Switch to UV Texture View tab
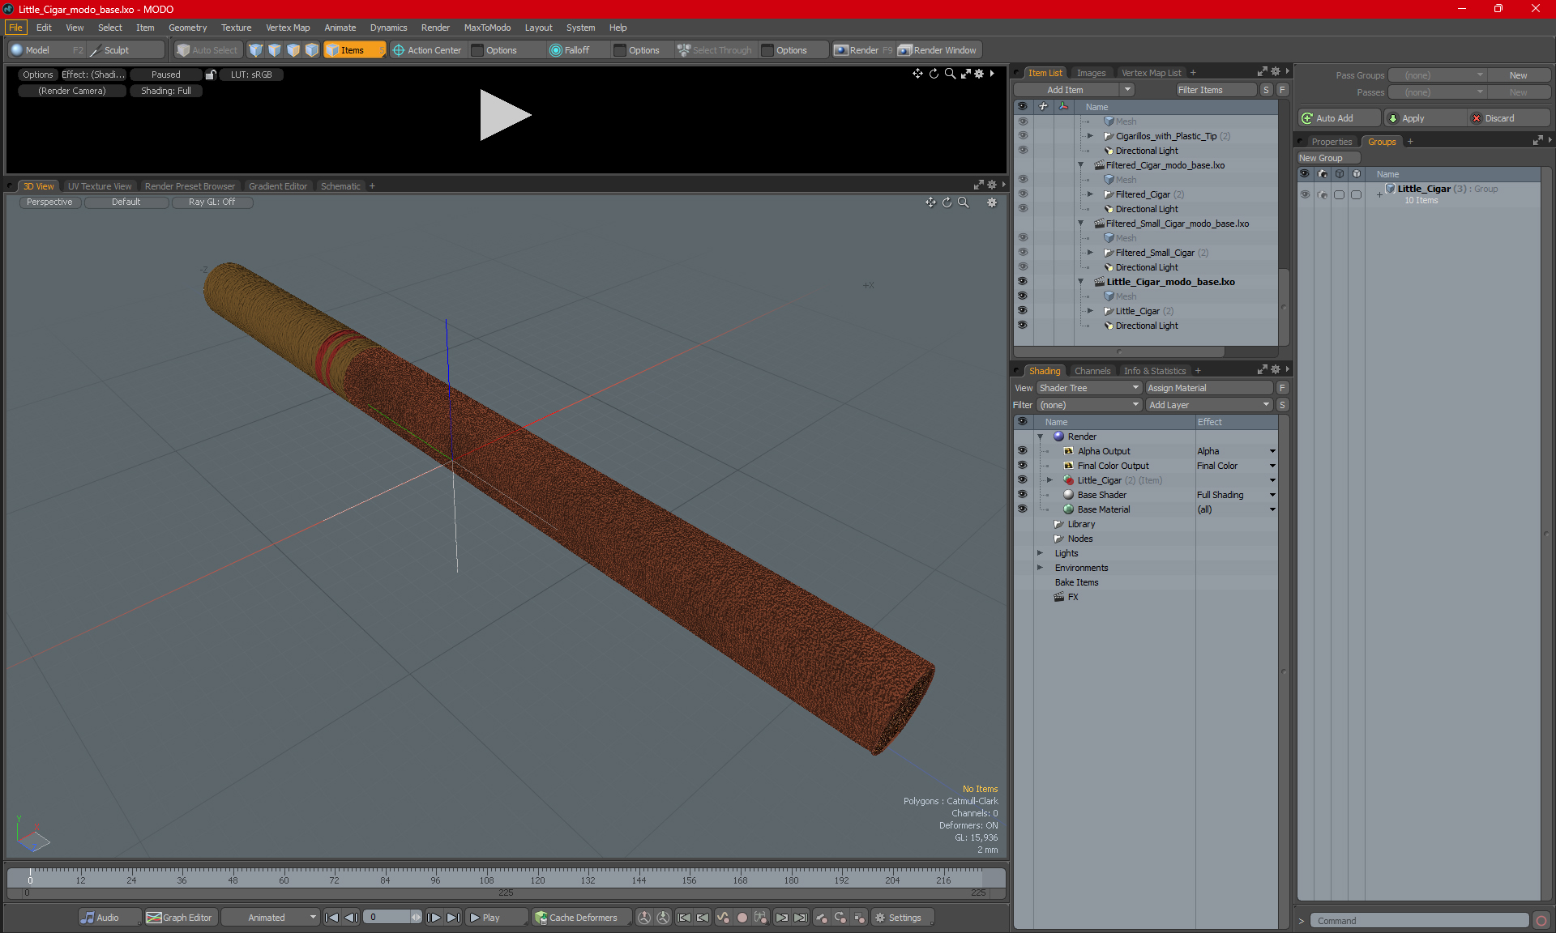Image resolution: width=1556 pixels, height=933 pixels. click(100, 186)
